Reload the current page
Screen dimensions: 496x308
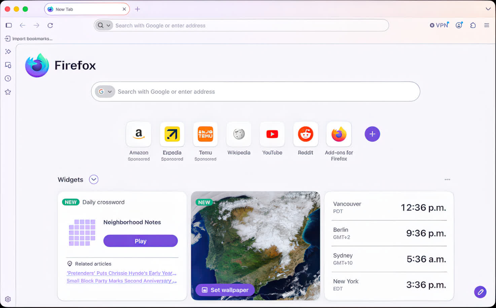point(50,25)
